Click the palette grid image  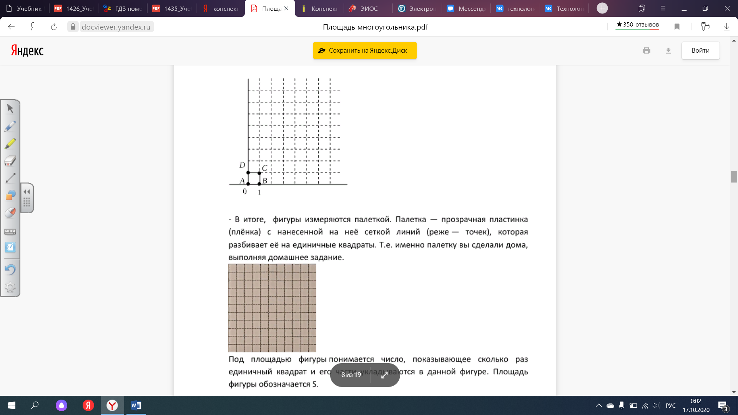[x=272, y=308]
